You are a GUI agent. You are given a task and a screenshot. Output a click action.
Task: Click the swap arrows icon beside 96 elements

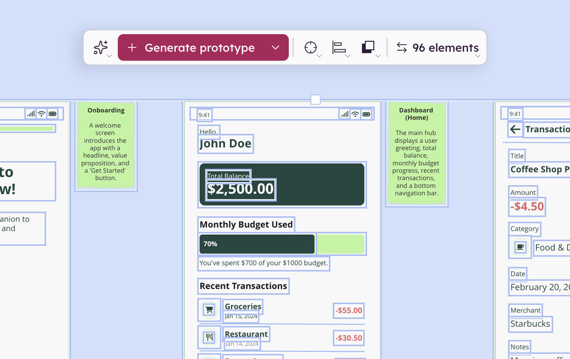(401, 47)
